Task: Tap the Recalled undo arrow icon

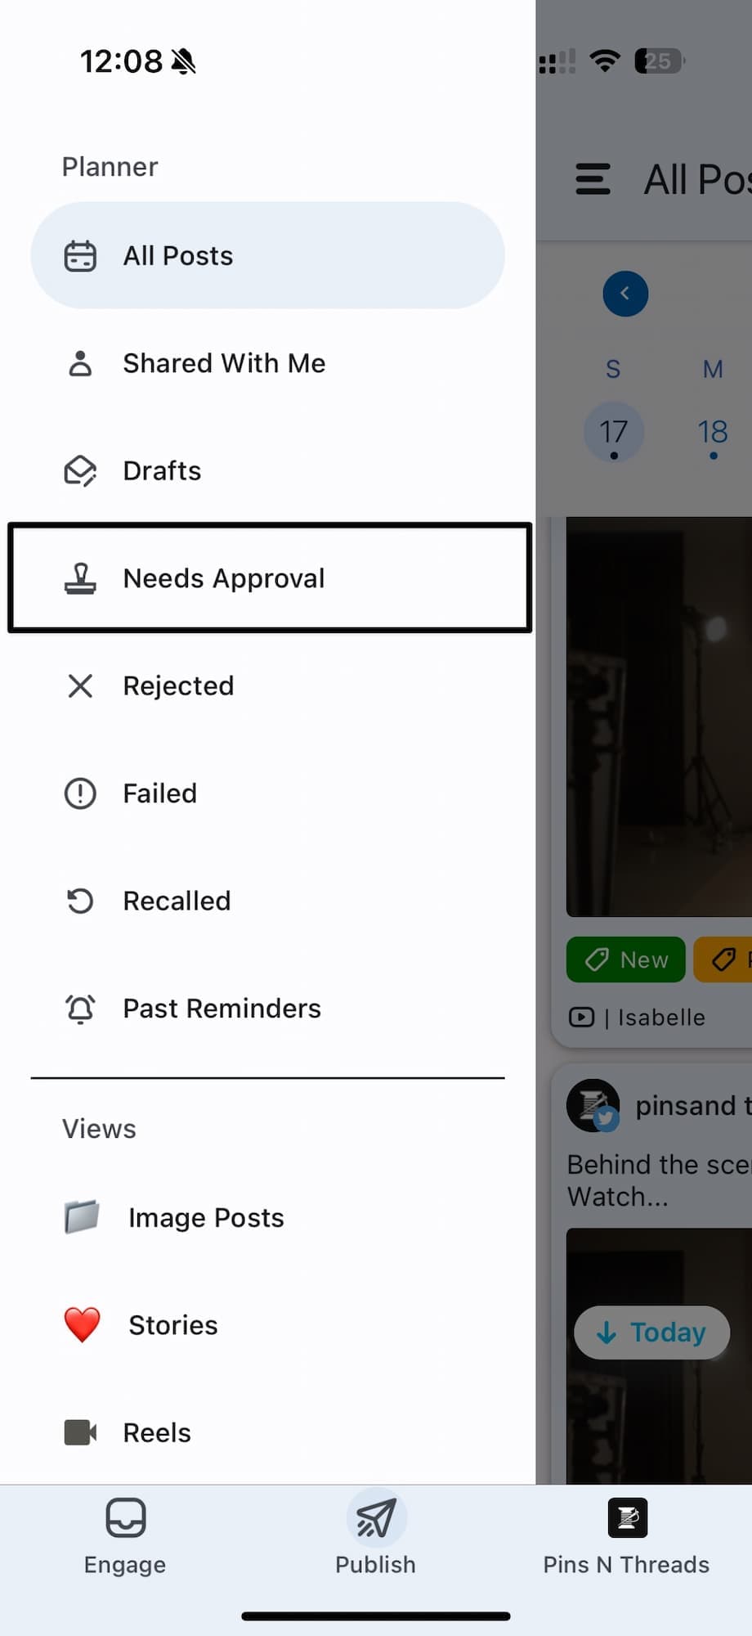Action: 80,901
